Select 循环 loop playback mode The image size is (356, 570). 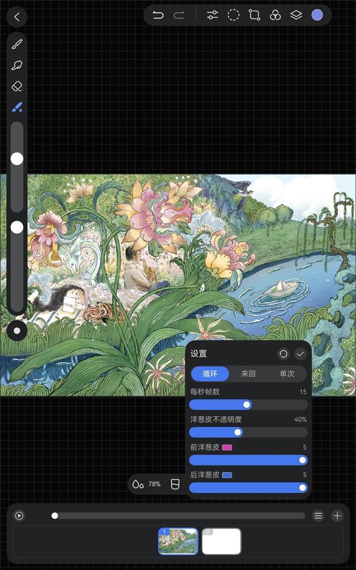[210, 374]
